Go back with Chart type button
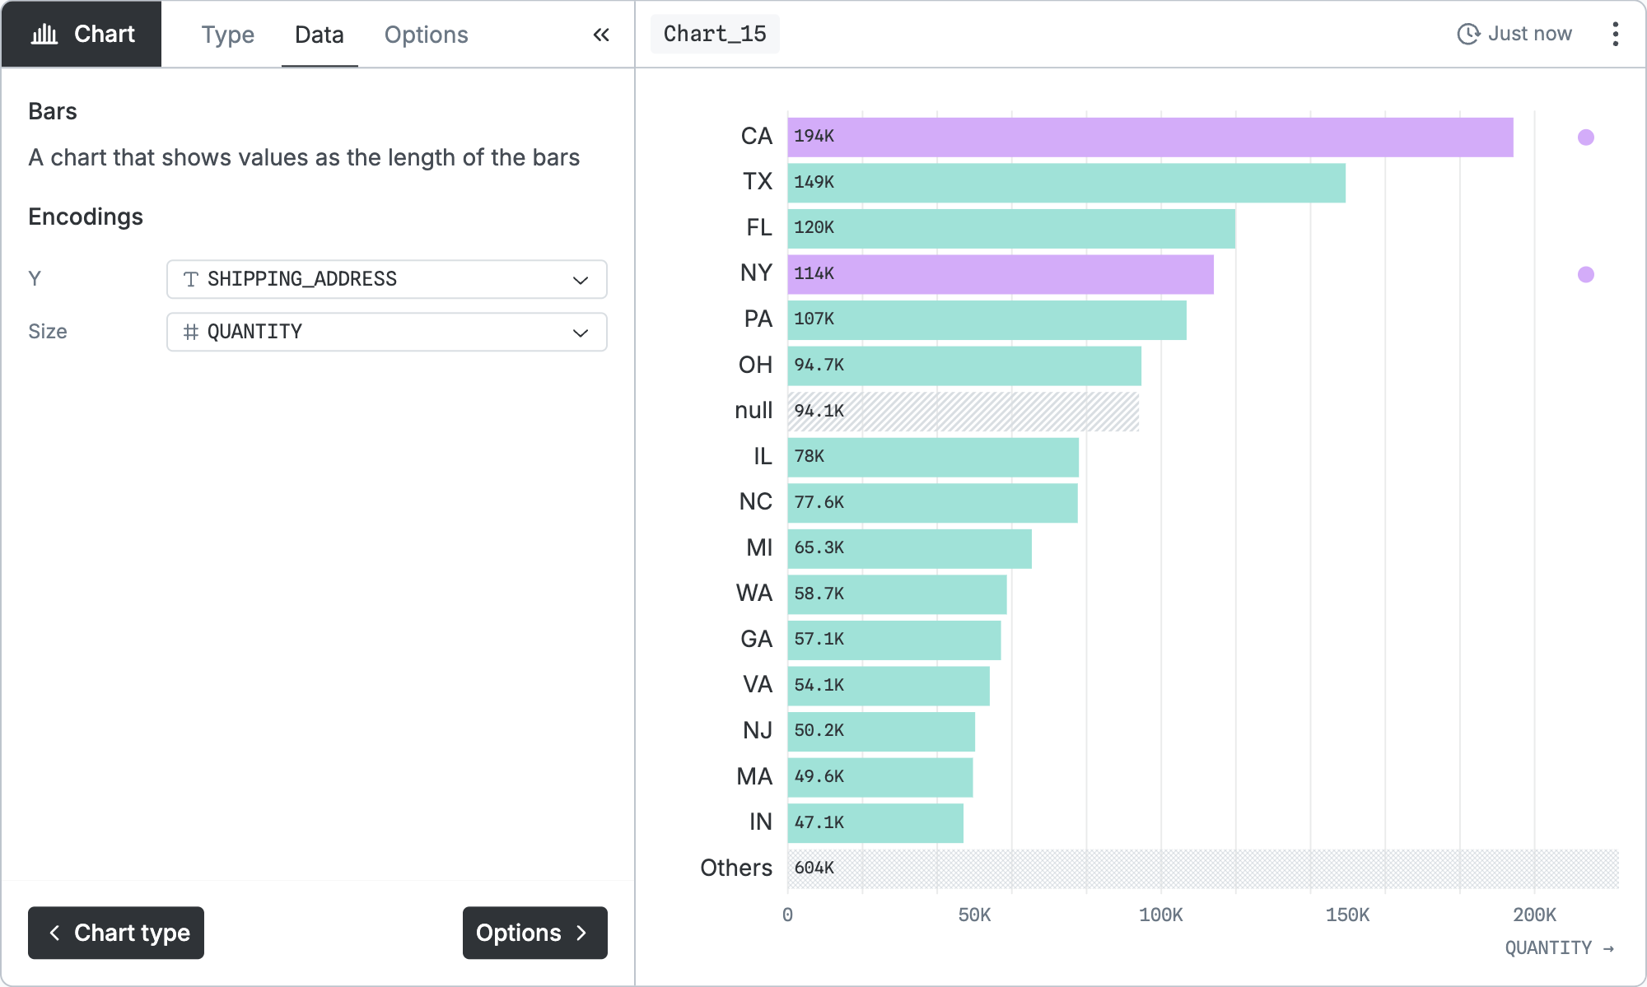1647x987 pixels. click(x=116, y=933)
